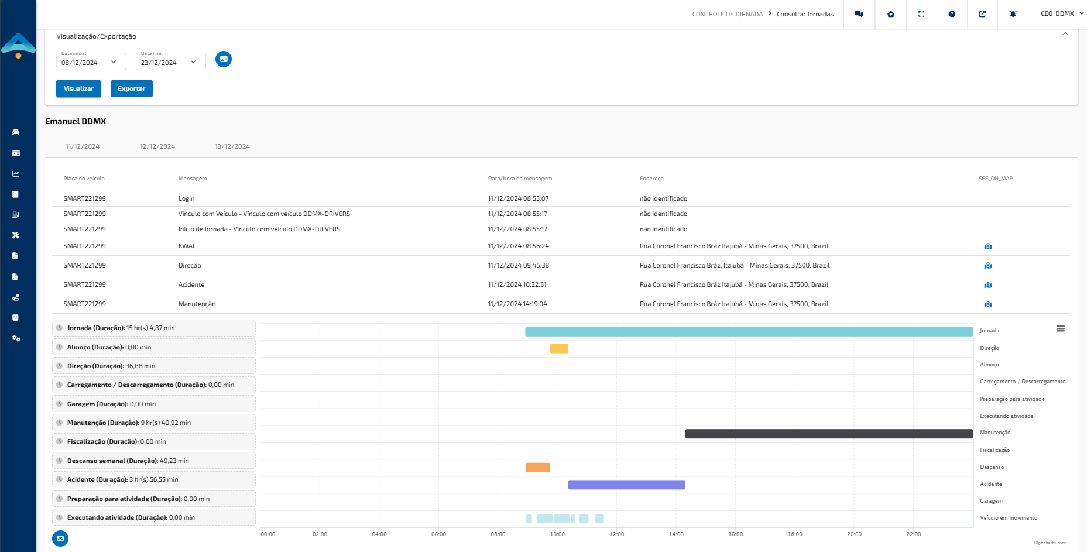
Task: Open the chart hamburger context menu
Action: [x=1061, y=329]
